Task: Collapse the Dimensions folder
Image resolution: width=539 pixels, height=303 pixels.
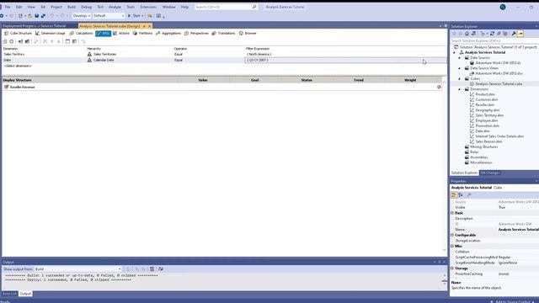Action: 460,89
